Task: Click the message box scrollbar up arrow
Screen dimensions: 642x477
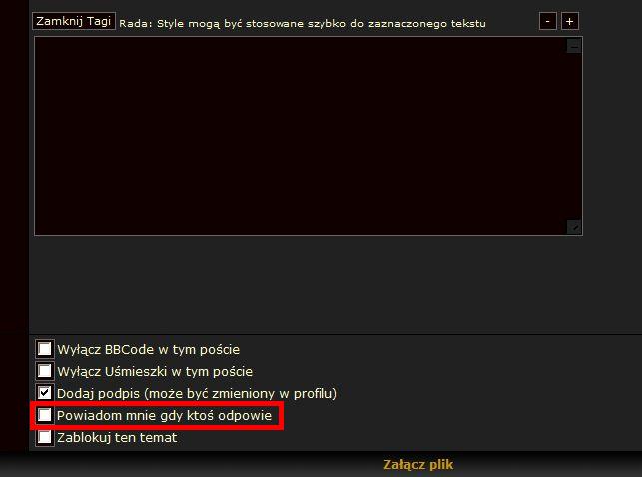Action: pyautogui.click(x=574, y=46)
